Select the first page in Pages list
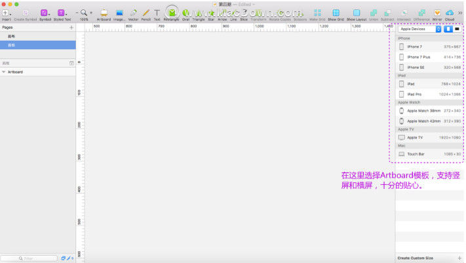The image size is (466, 263). (38, 36)
